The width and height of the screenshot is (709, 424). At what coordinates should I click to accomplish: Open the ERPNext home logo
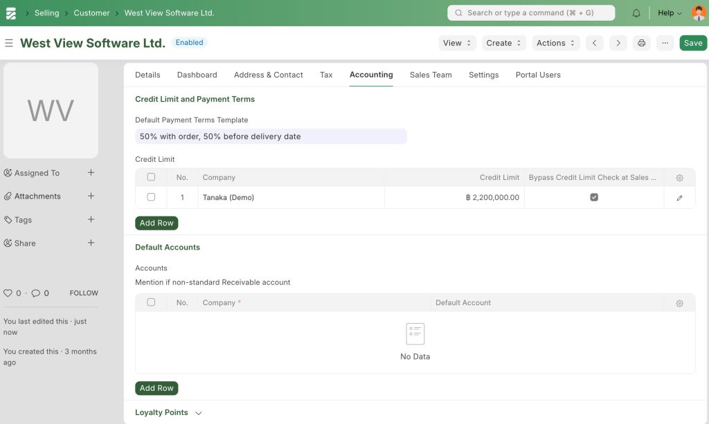(x=11, y=13)
